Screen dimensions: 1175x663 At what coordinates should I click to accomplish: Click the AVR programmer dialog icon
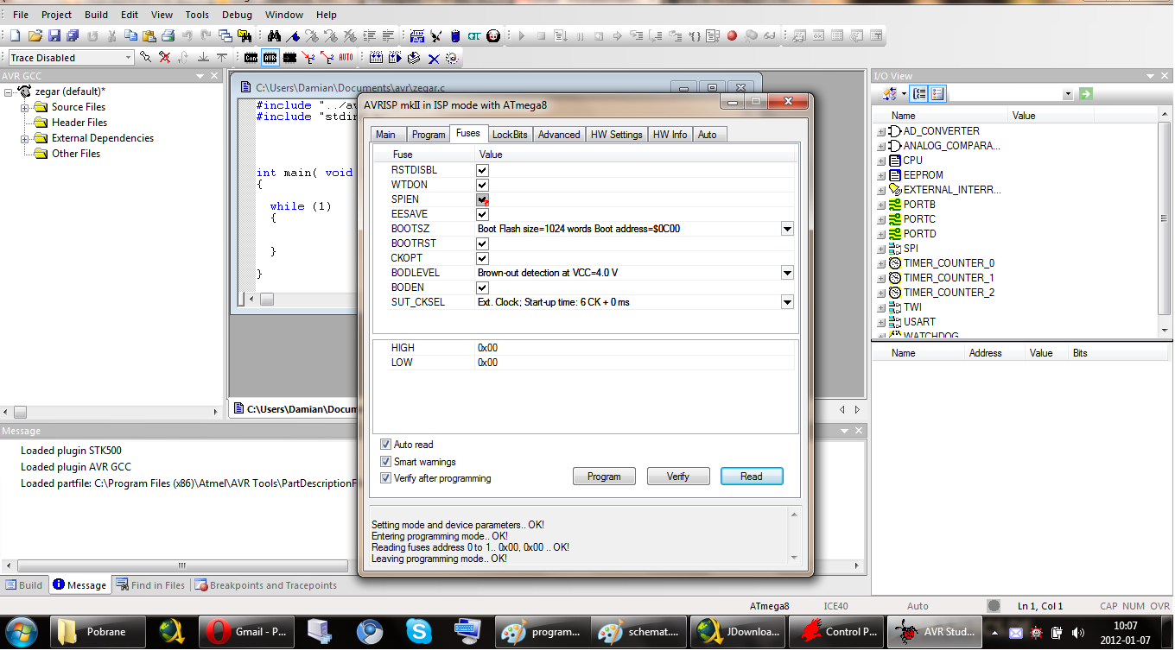click(x=270, y=58)
